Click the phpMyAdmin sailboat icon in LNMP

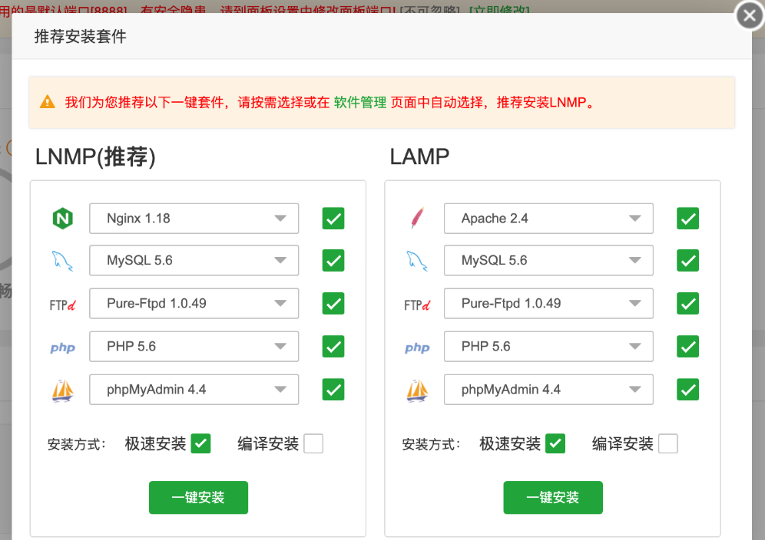point(62,390)
